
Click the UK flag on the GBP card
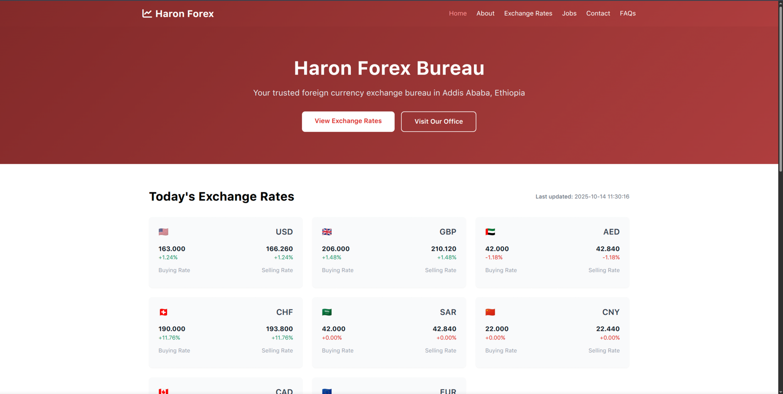327,232
